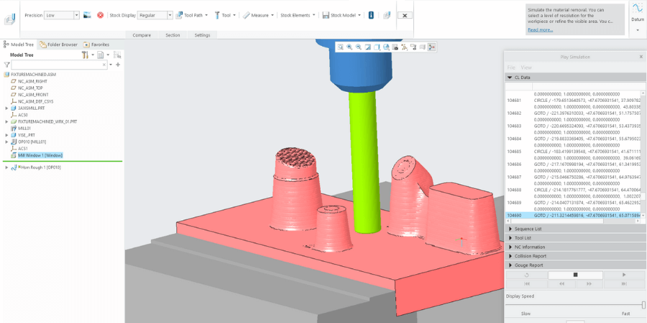Open the Stock Display dropdown set to Regular

tap(154, 15)
